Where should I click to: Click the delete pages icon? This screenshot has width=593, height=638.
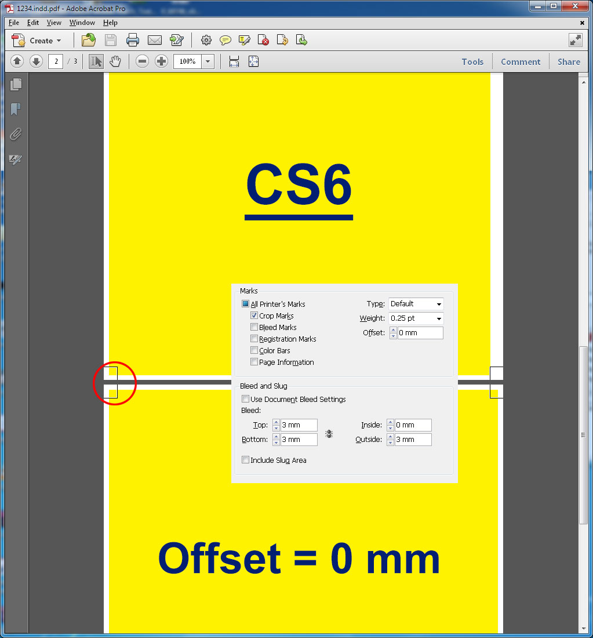pos(263,40)
